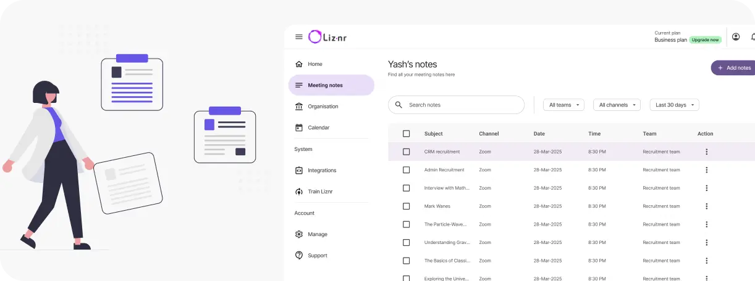The image size is (755, 281).
Task: Open the Admin Recruitment note
Action: point(444,170)
